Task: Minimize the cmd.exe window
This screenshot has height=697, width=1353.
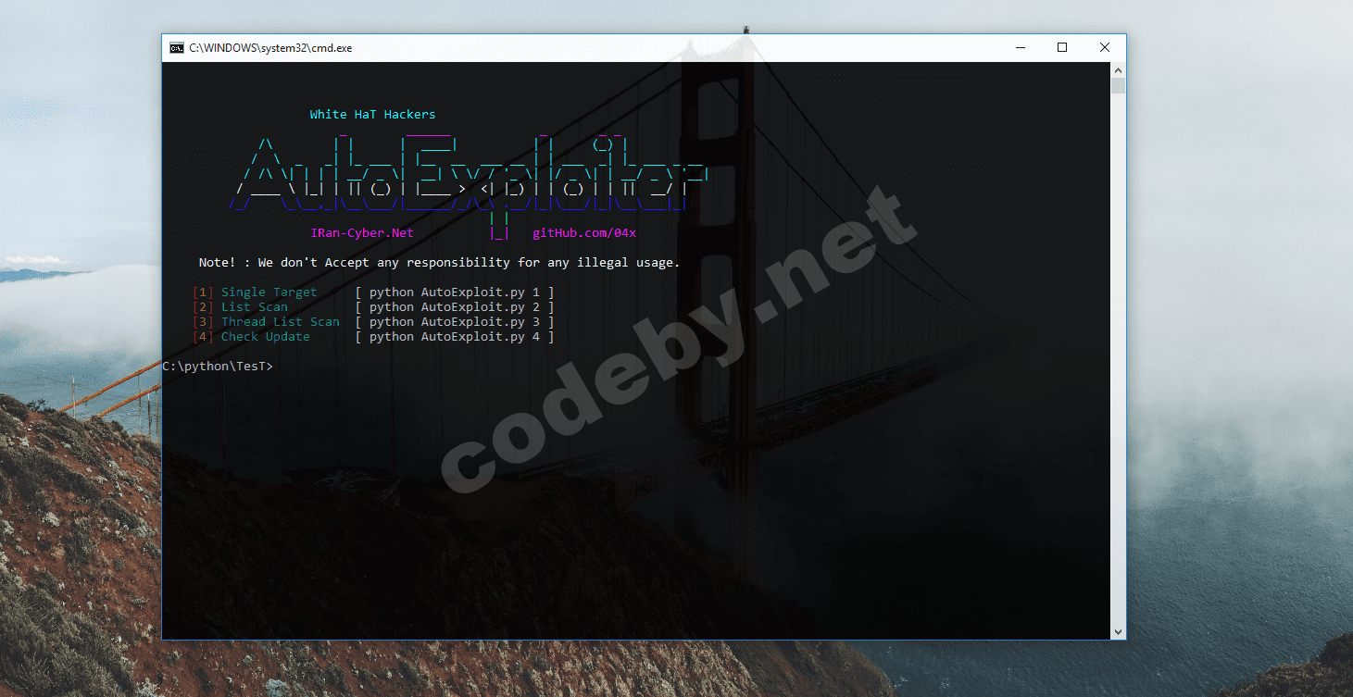Action: 1020,47
